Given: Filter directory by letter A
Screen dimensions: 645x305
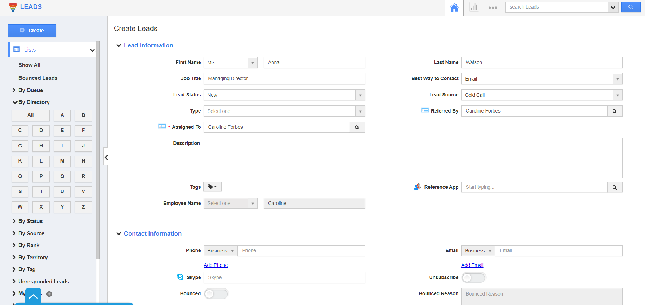Looking at the screenshot, I should [62, 115].
